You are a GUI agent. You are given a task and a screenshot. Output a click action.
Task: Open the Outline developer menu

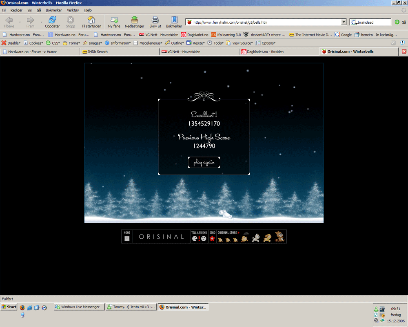(x=175, y=43)
